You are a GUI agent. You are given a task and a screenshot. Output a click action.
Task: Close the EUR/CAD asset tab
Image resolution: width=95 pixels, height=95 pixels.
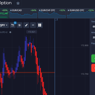coord(11,10)
